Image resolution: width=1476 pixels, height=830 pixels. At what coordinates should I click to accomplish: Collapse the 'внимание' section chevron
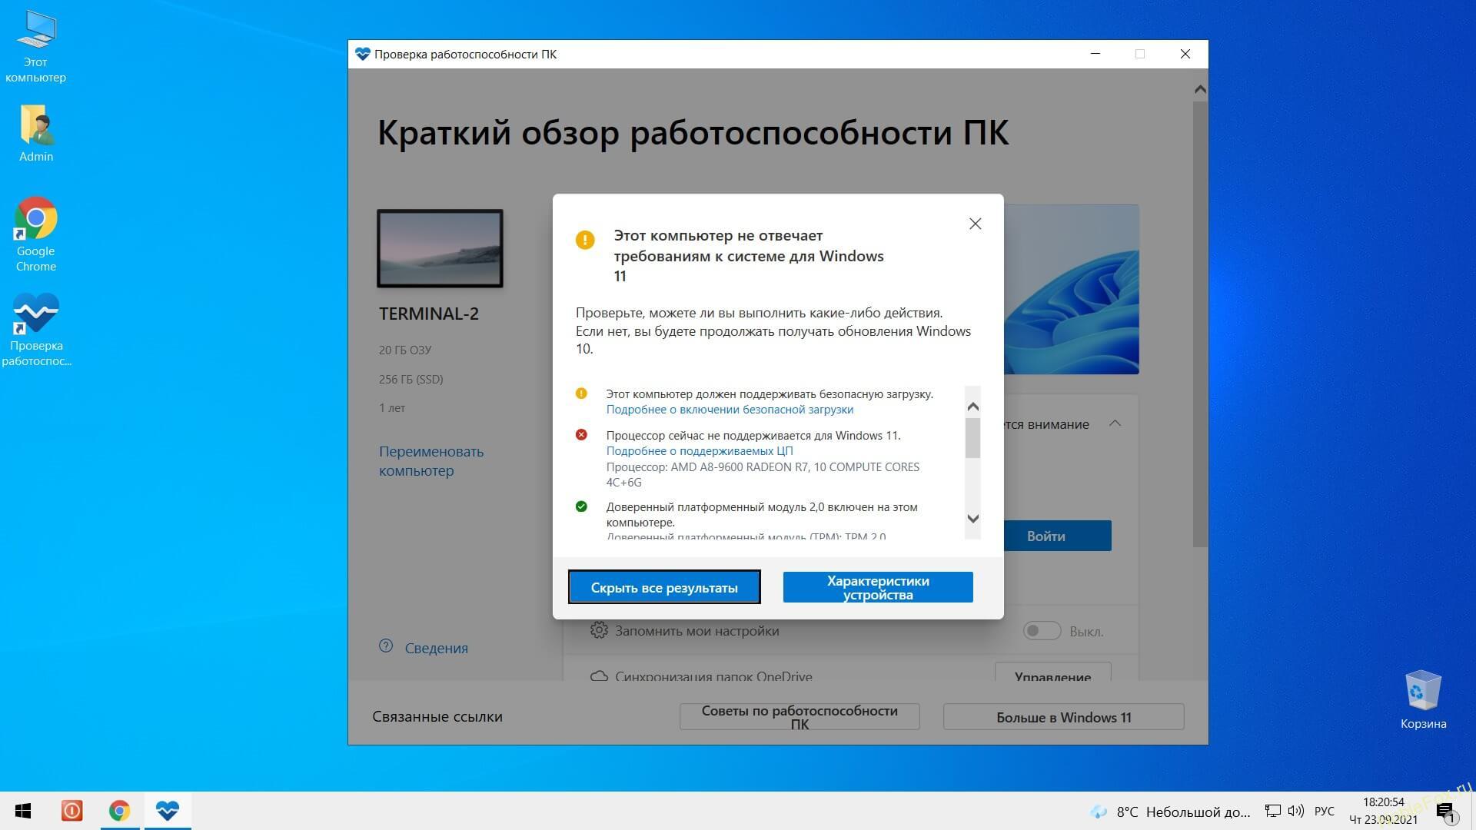tap(1115, 423)
